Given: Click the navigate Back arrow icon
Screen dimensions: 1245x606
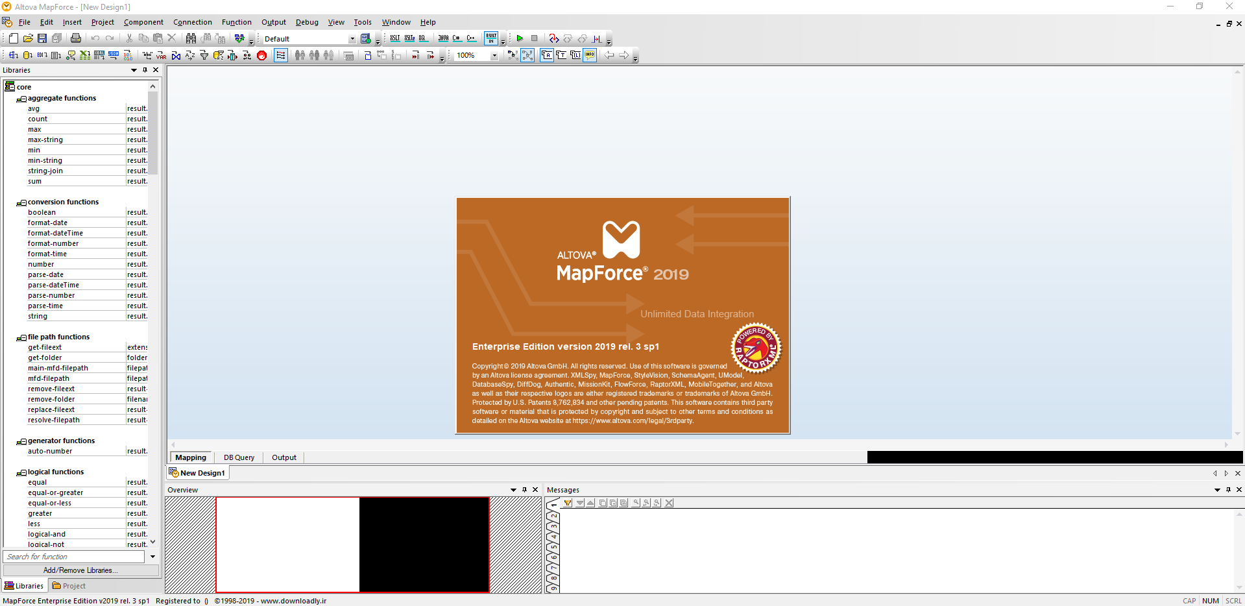Looking at the screenshot, I should pyautogui.click(x=609, y=55).
